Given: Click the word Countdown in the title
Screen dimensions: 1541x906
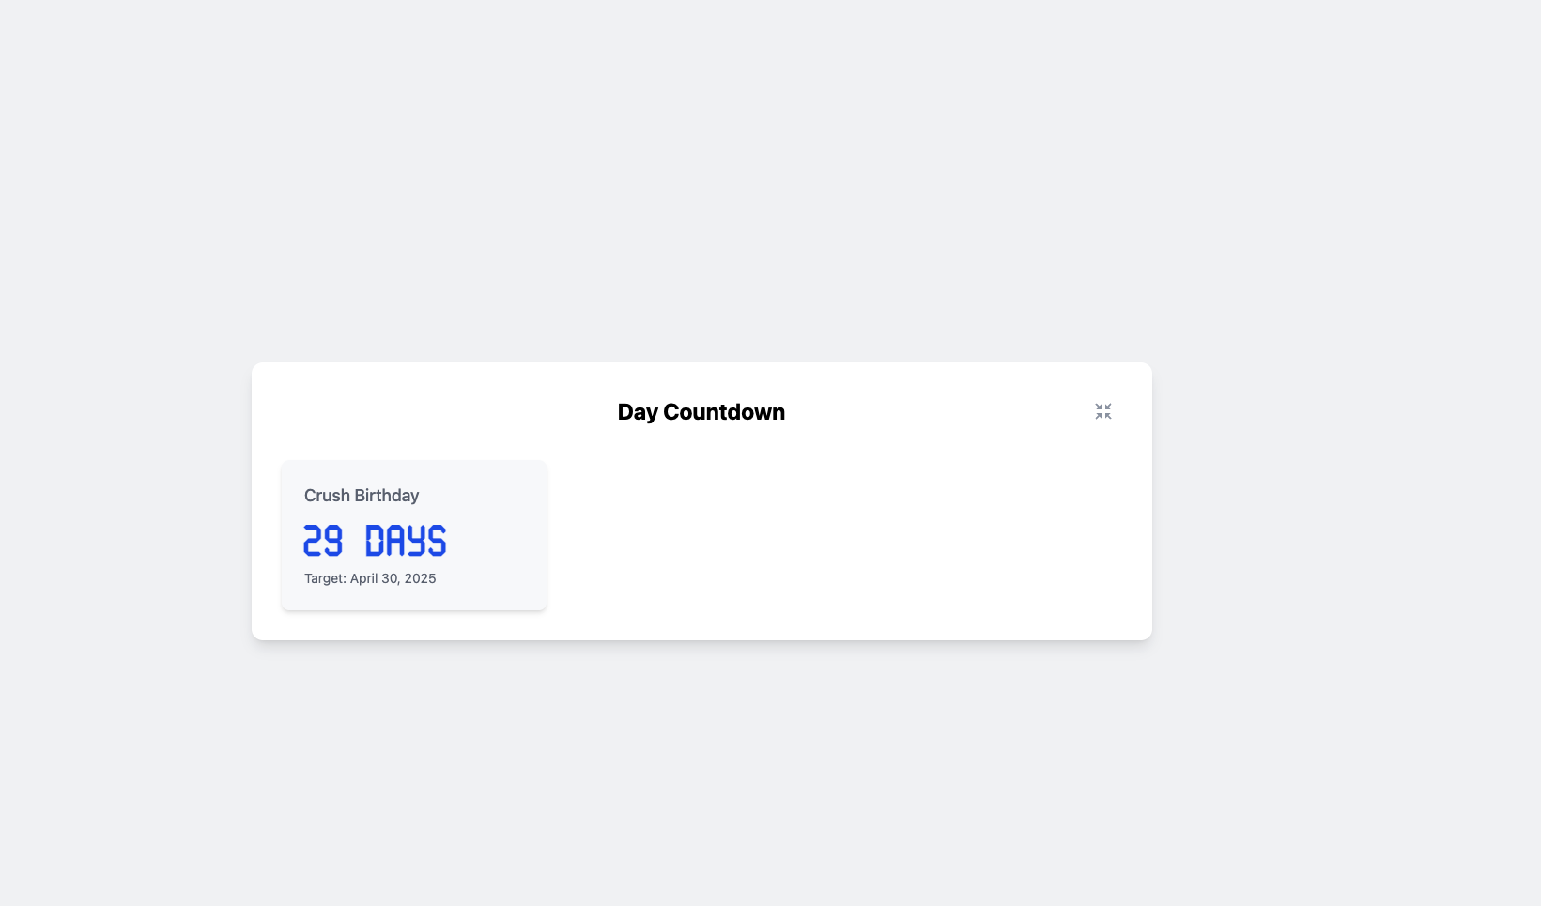Looking at the screenshot, I should click(724, 411).
